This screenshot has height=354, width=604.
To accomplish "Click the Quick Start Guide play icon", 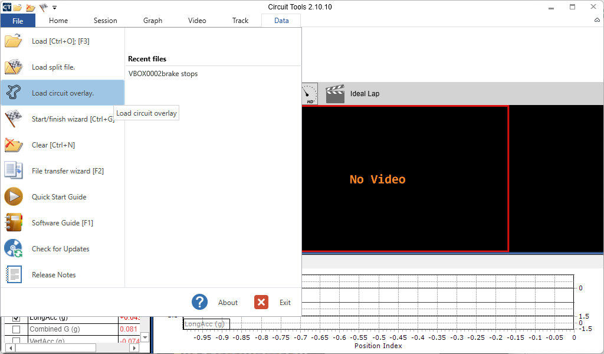I will pyautogui.click(x=14, y=196).
